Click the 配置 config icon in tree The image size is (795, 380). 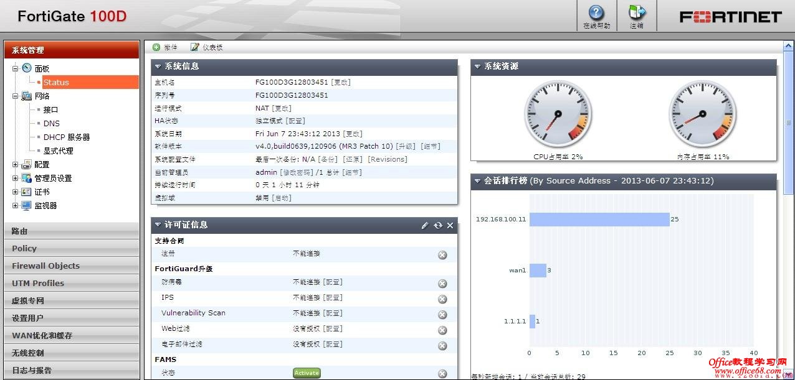coord(27,164)
